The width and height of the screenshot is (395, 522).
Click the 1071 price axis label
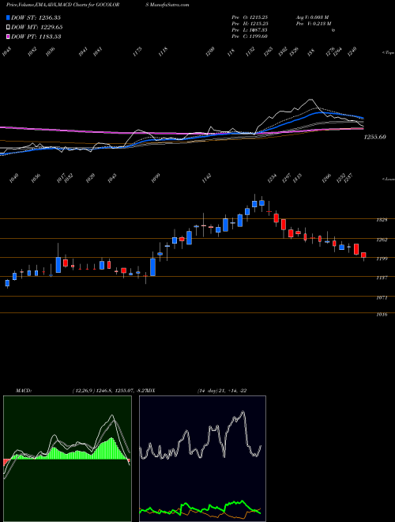click(382, 297)
